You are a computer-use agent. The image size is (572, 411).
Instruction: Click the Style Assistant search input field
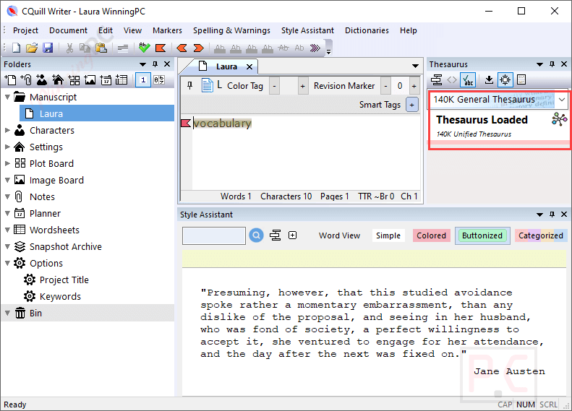(x=214, y=235)
